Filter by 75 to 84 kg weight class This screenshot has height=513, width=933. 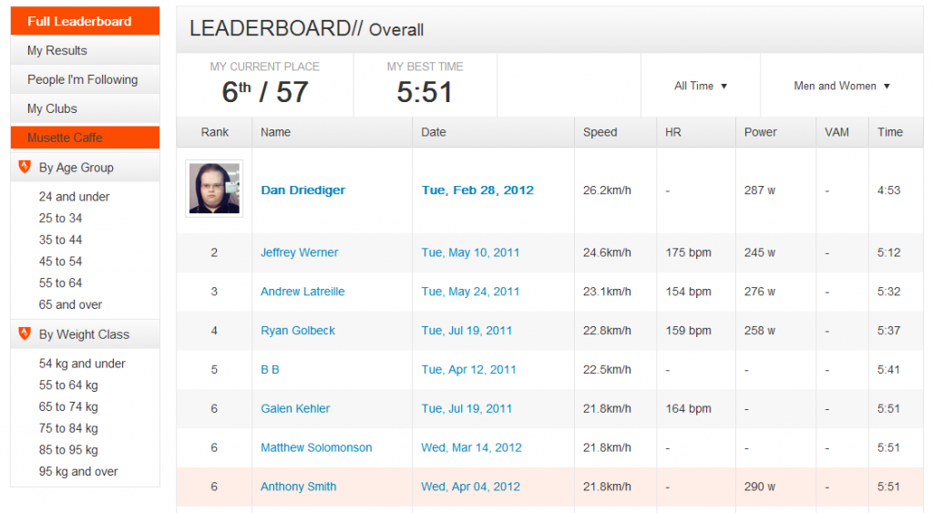click(x=68, y=428)
